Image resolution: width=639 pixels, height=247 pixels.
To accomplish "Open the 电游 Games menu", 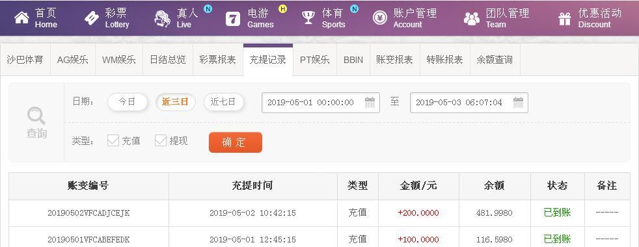I will [x=250, y=18].
